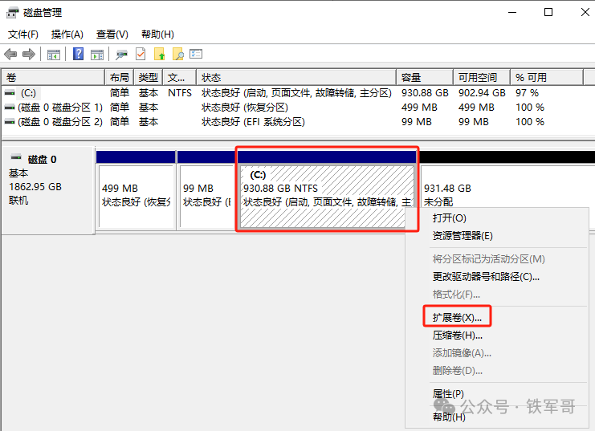Select the (C:) 930.88 GB NTFS partition block
This screenshot has height=431, width=595.
pos(327,189)
